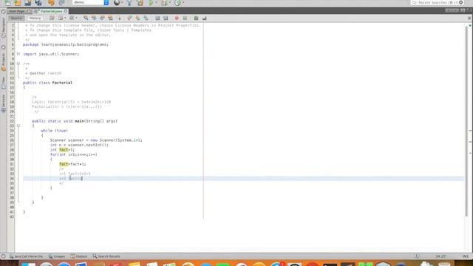Shift the line left
The width and height of the screenshot is (473, 266).
pos(157,18)
